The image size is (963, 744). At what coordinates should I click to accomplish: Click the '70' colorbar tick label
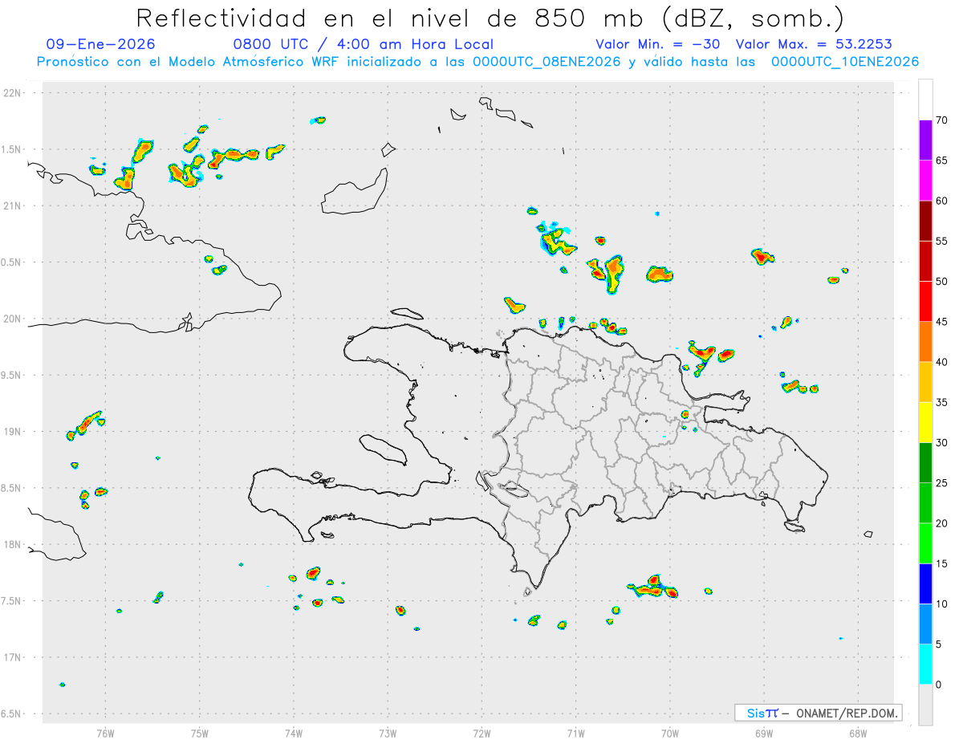point(941,120)
